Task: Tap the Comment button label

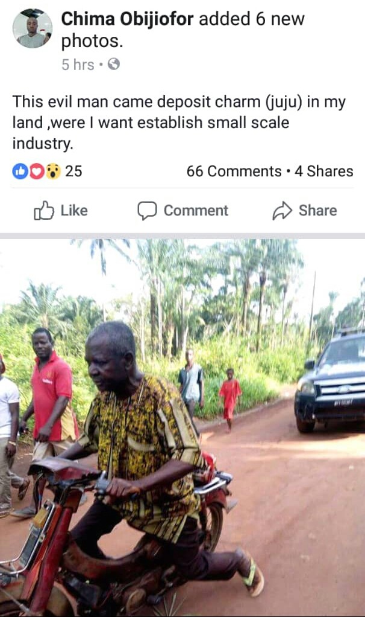Action: tap(196, 211)
